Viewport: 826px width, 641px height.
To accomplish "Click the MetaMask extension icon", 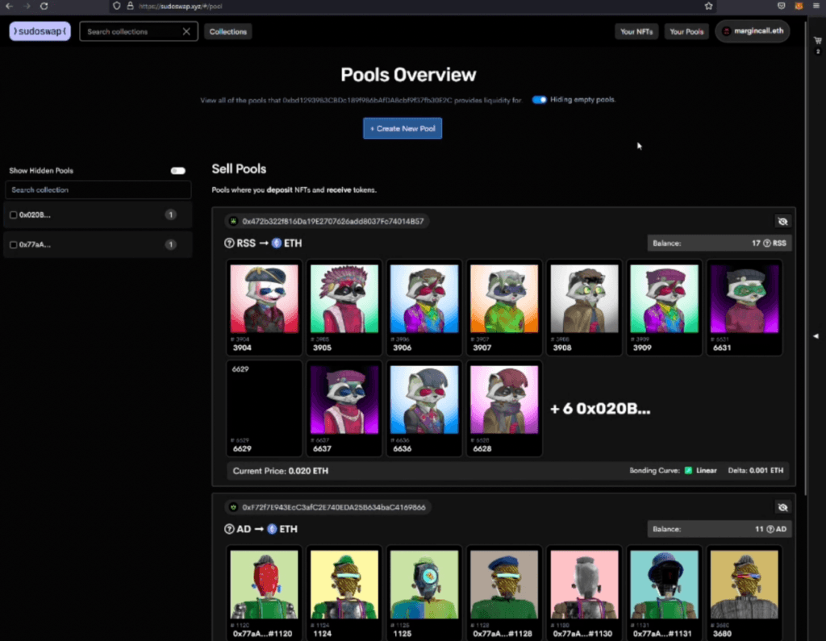I will (799, 6).
